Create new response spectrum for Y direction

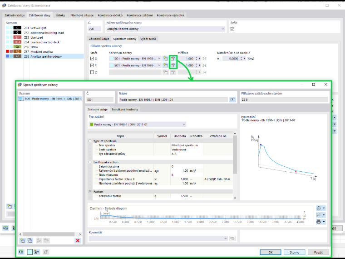165,65
